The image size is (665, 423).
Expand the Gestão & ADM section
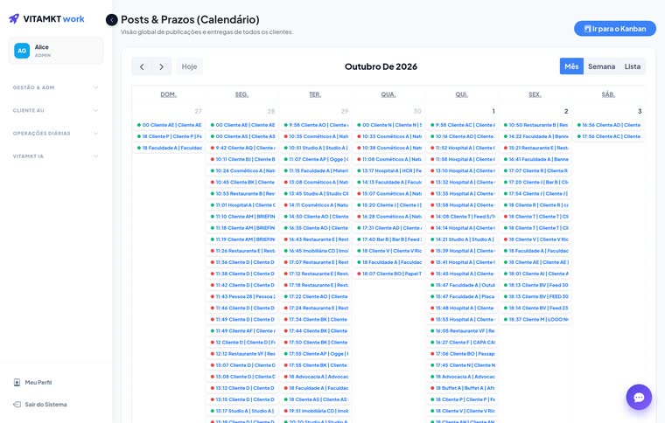point(55,87)
